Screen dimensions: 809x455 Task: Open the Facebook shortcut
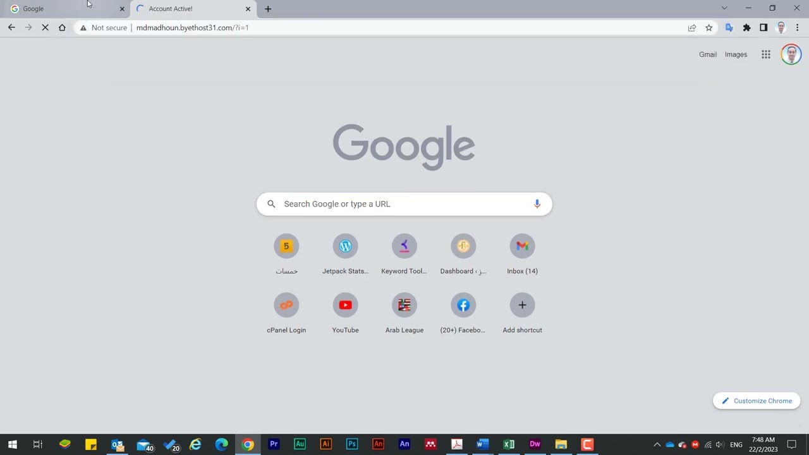pyautogui.click(x=463, y=313)
